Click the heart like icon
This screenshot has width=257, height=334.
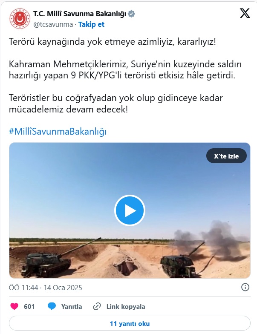click(x=14, y=306)
